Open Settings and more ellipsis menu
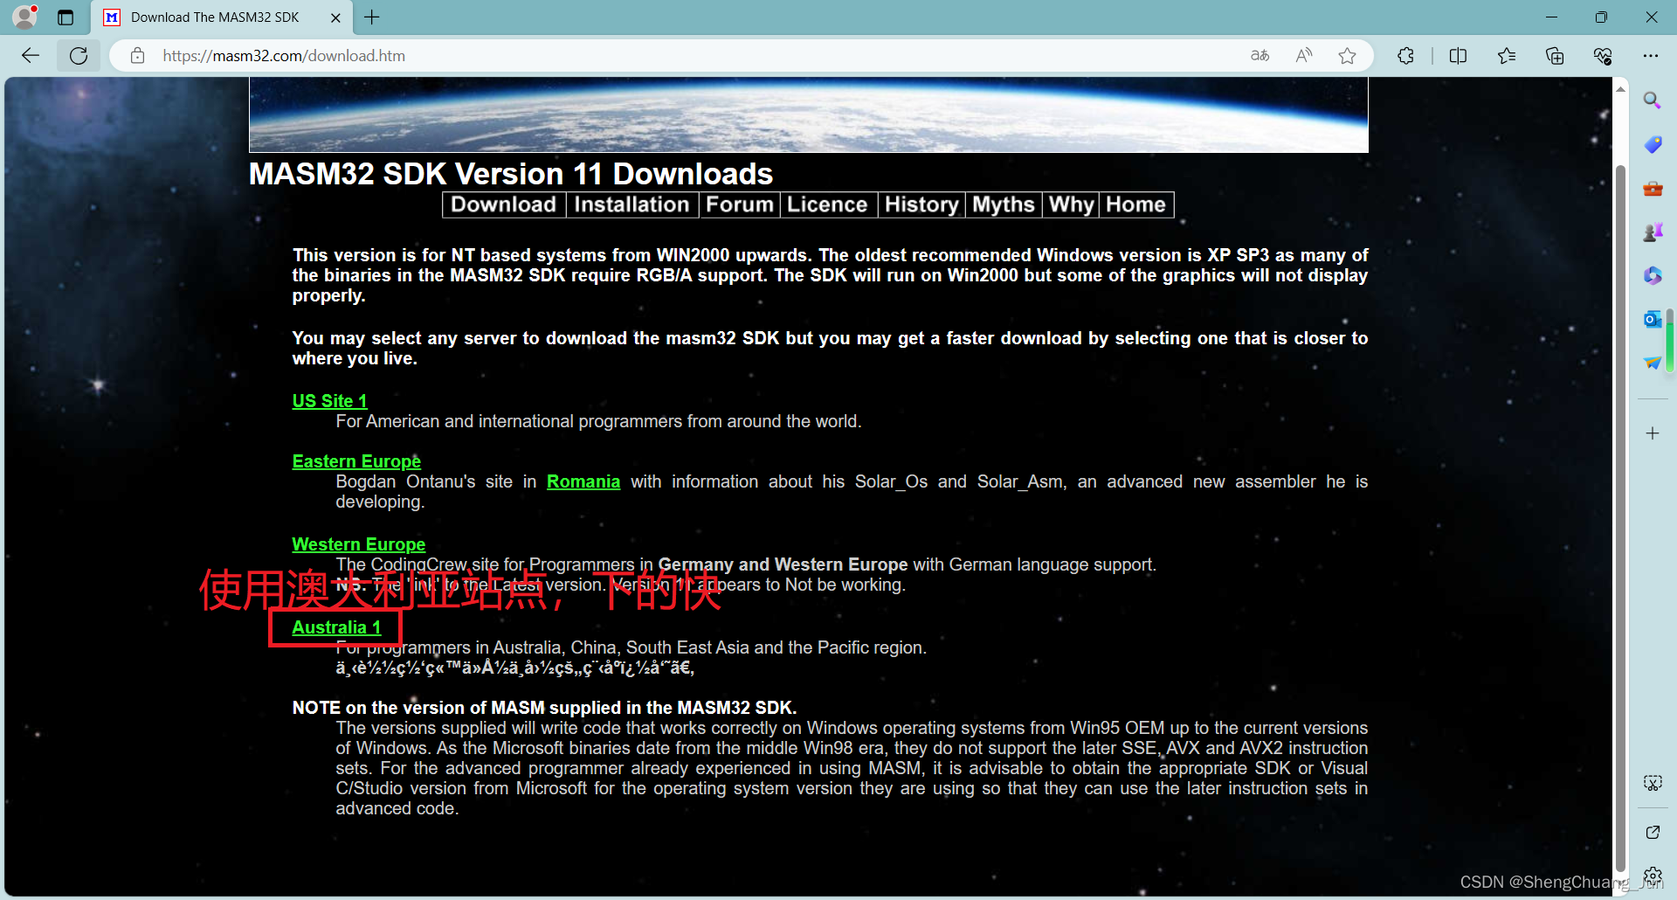Screen dimensions: 1677x900 1650,56
